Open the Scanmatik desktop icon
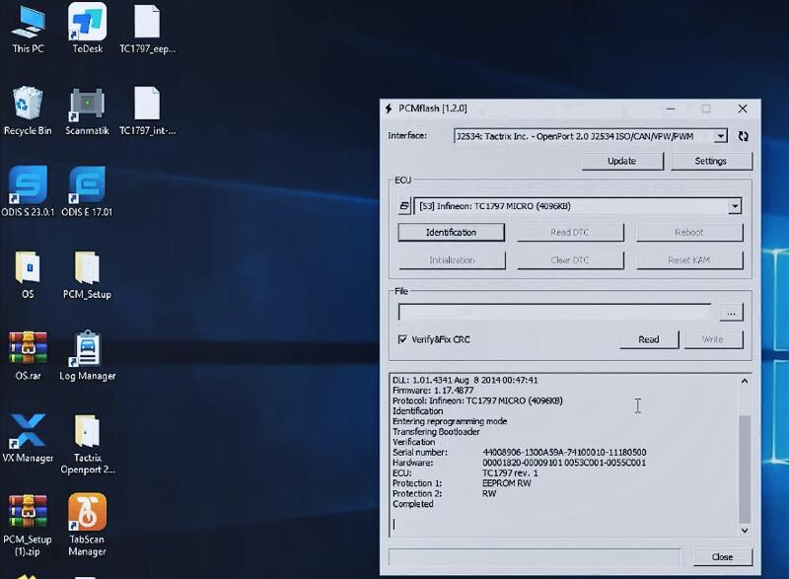 tap(87, 106)
